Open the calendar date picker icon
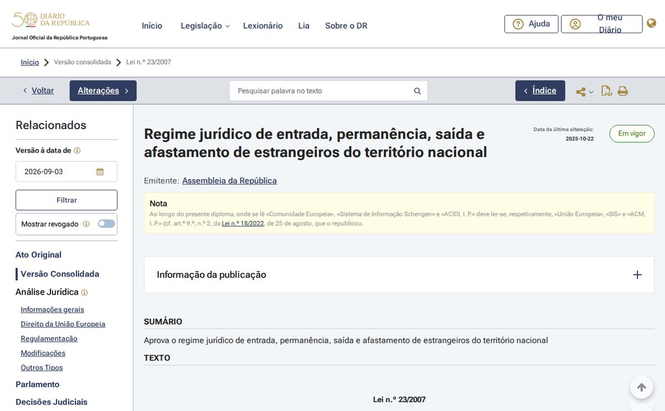 pos(100,171)
